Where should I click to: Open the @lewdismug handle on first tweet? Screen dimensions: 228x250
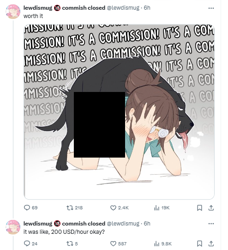click(x=123, y=8)
